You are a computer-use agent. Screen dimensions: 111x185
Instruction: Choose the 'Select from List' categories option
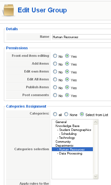(x=82, y=114)
